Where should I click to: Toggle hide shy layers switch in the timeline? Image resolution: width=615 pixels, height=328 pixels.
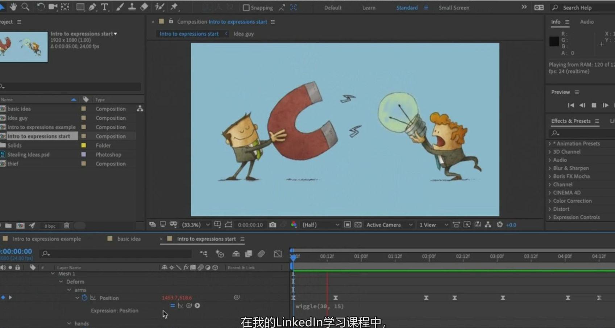[236, 254]
